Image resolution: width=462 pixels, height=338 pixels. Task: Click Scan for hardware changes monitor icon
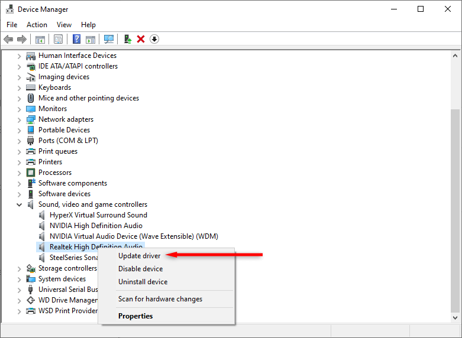tap(109, 39)
